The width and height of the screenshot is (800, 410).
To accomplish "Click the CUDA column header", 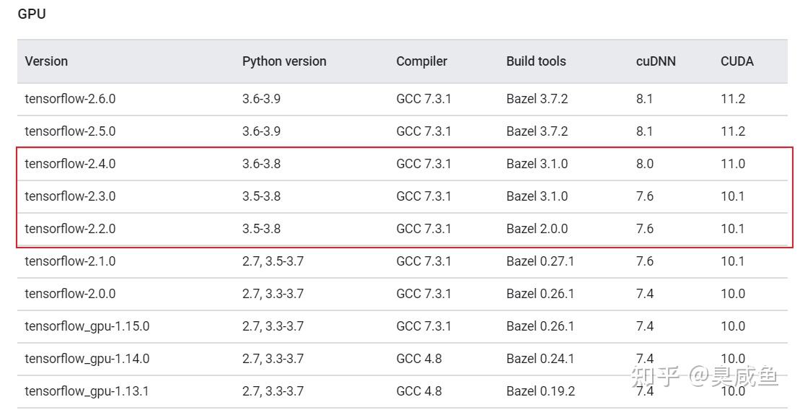I will [x=737, y=61].
